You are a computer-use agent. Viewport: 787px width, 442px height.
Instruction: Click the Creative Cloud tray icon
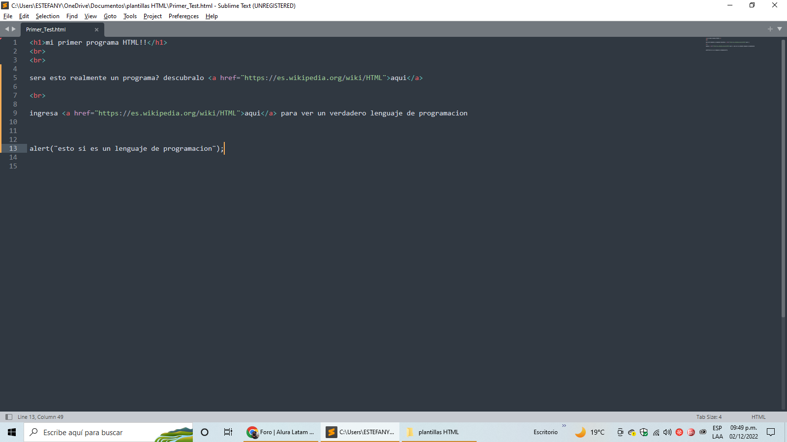click(x=703, y=432)
